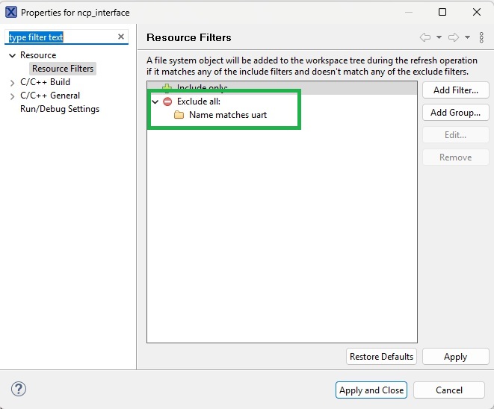Image resolution: width=494 pixels, height=409 pixels.
Task: Click the green Include only icon
Action: pyautogui.click(x=167, y=88)
